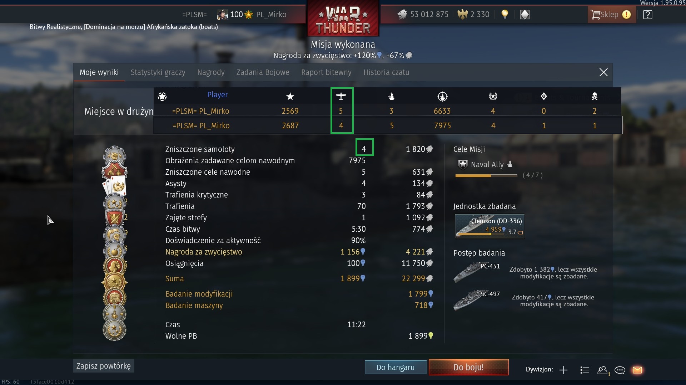Open the contacts friends icon
This screenshot has height=385, width=686.
coord(603,370)
